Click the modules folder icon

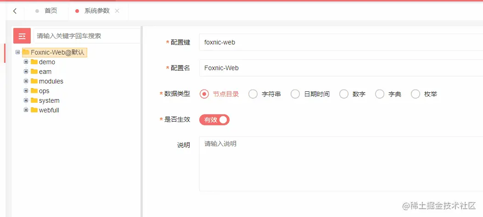pyautogui.click(x=34, y=81)
